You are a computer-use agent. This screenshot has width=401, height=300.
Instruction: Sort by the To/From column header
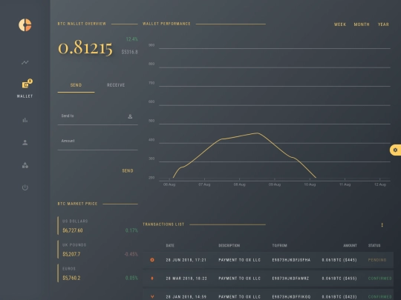click(x=279, y=245)
